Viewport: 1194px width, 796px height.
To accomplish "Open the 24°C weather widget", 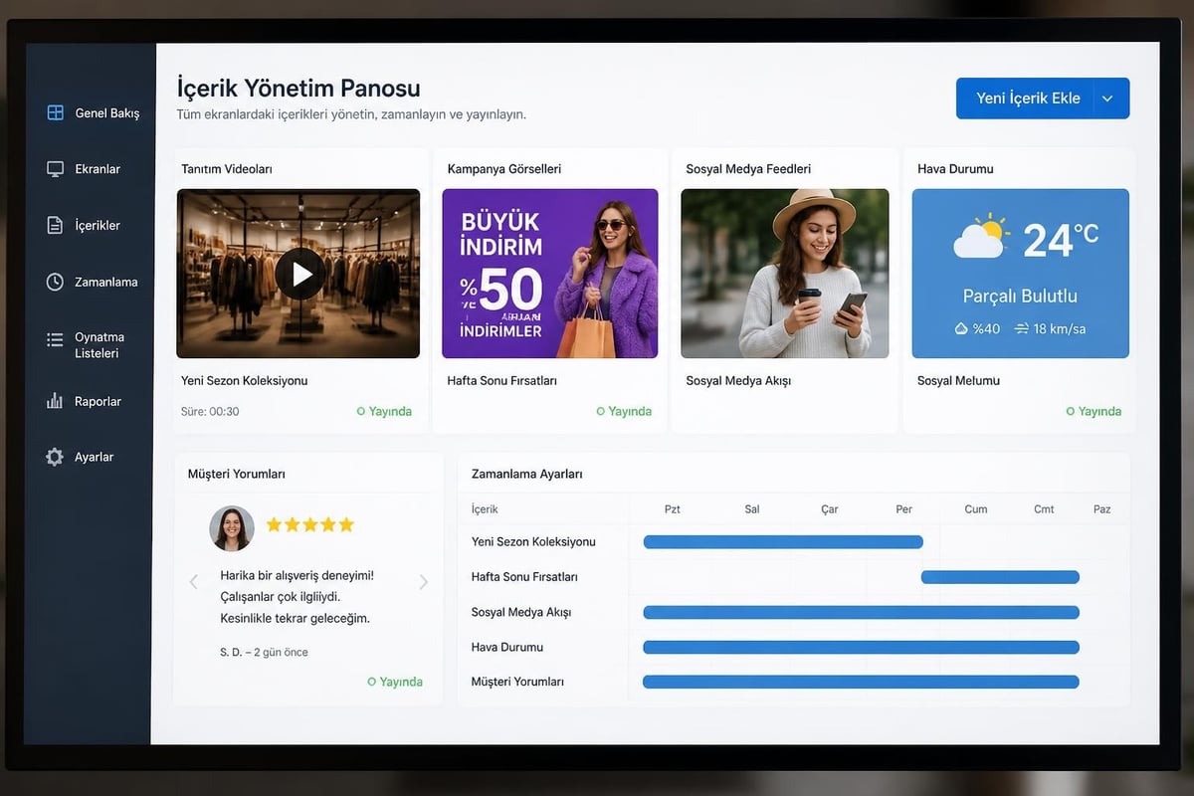I will pyautogui.click(x=1020, y=274).
